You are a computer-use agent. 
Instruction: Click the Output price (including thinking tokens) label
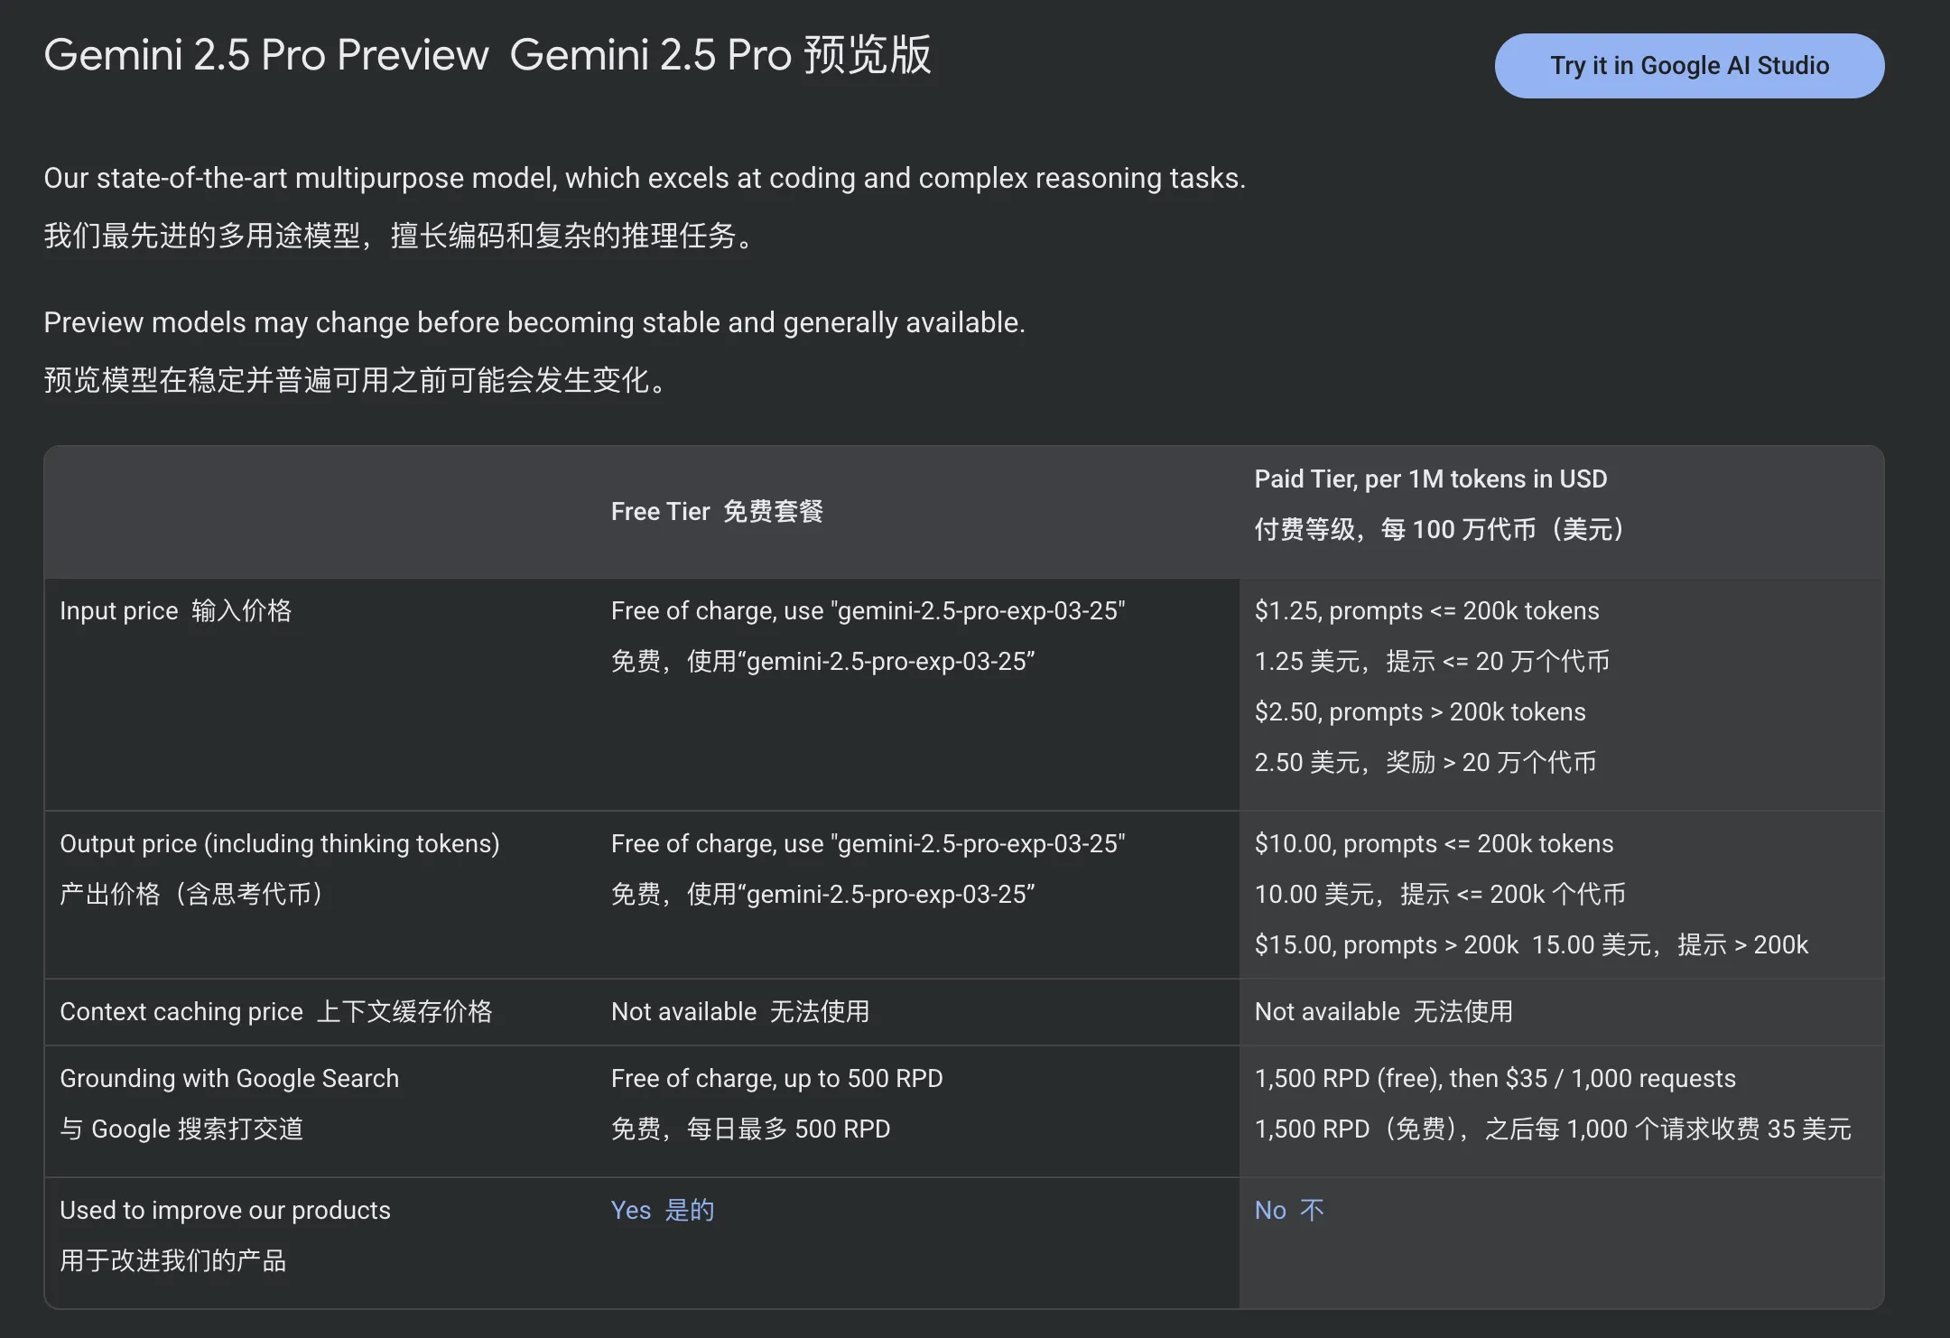[x=280, y=843]
